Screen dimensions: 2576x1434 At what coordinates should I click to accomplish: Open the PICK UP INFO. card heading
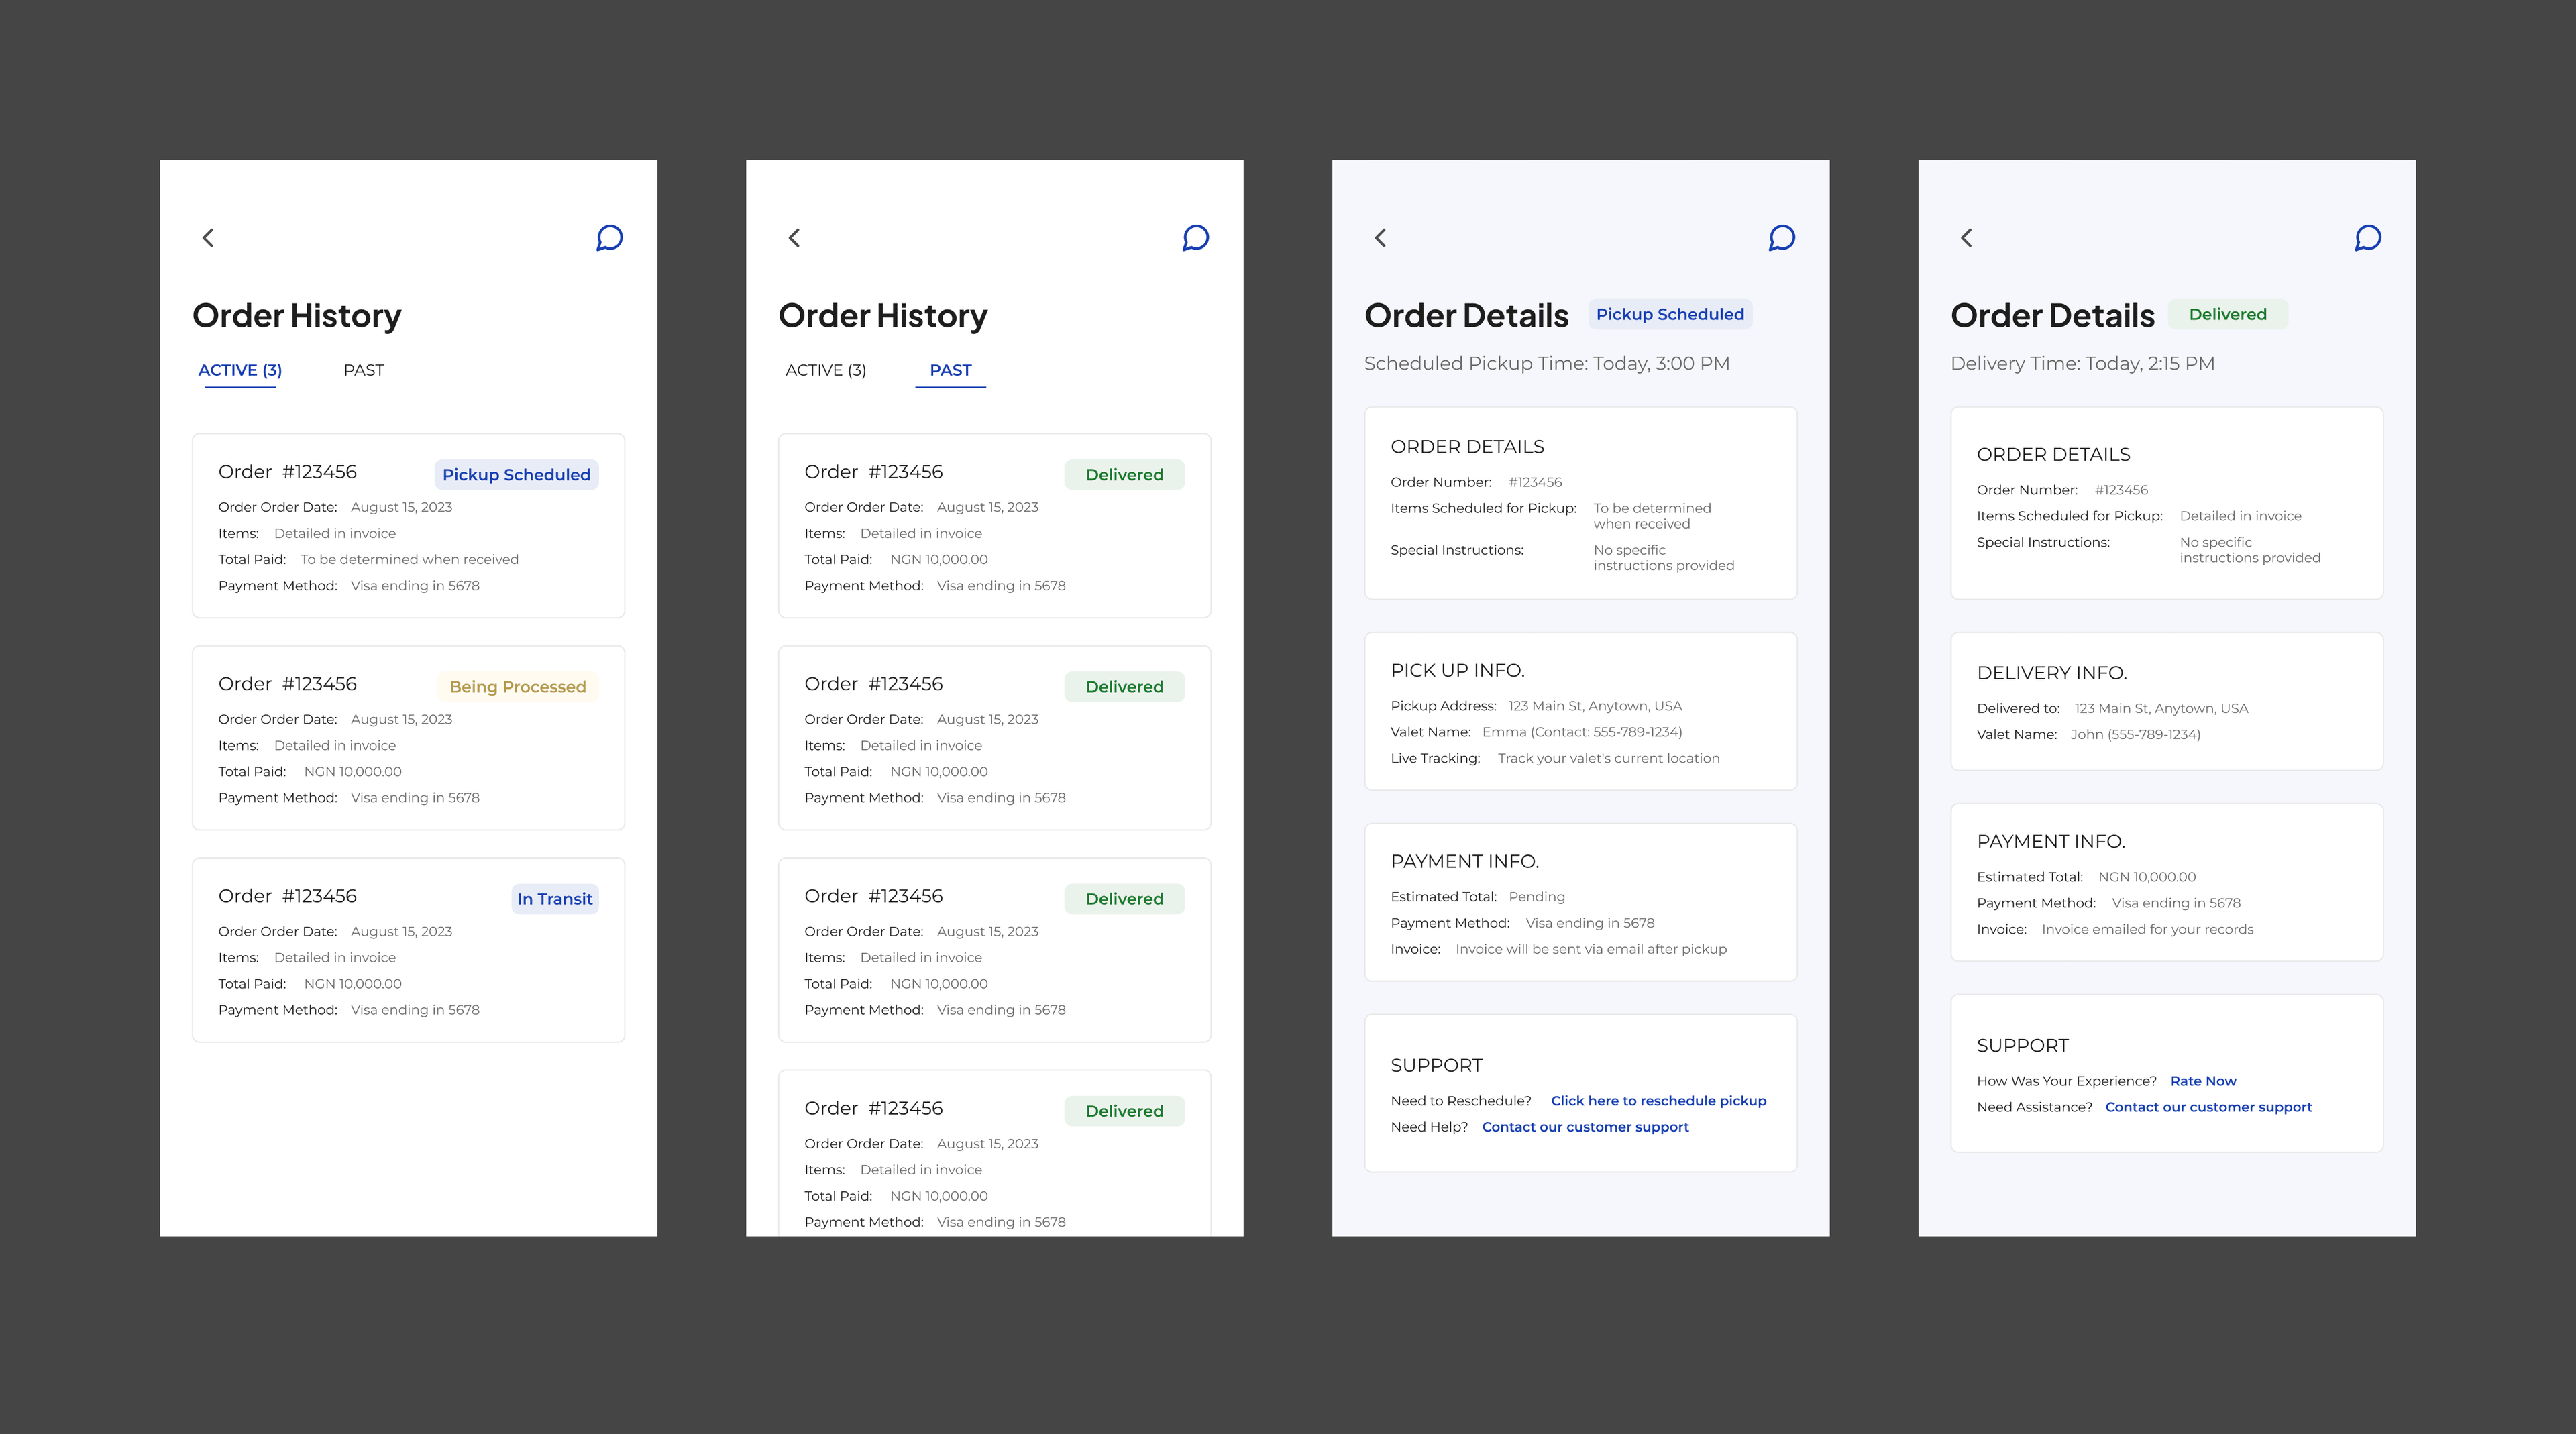[1457, 670]
